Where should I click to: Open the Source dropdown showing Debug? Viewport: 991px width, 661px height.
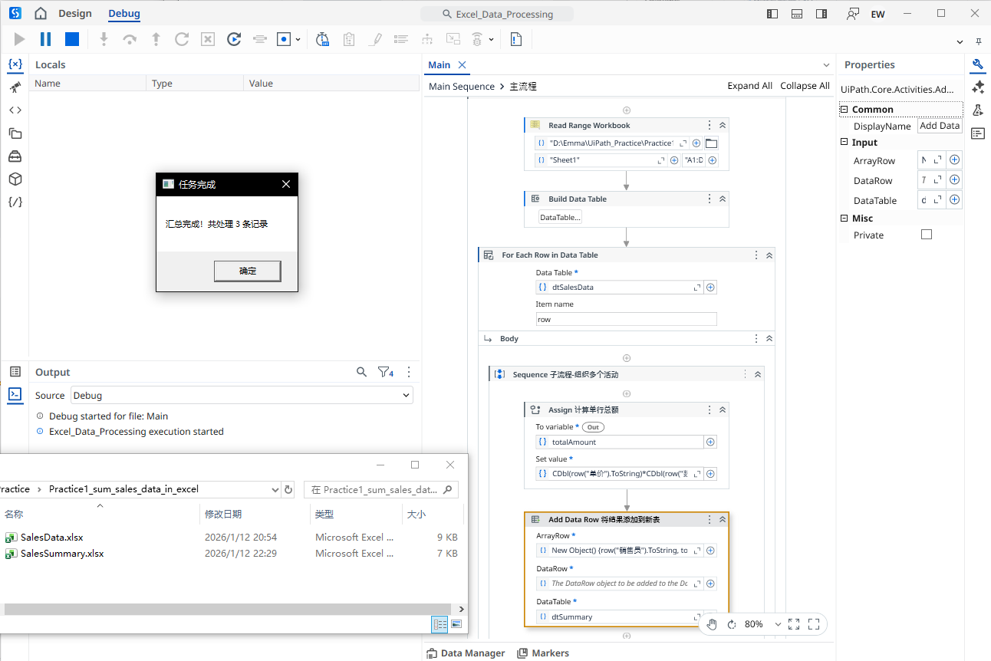click(242, 396)
